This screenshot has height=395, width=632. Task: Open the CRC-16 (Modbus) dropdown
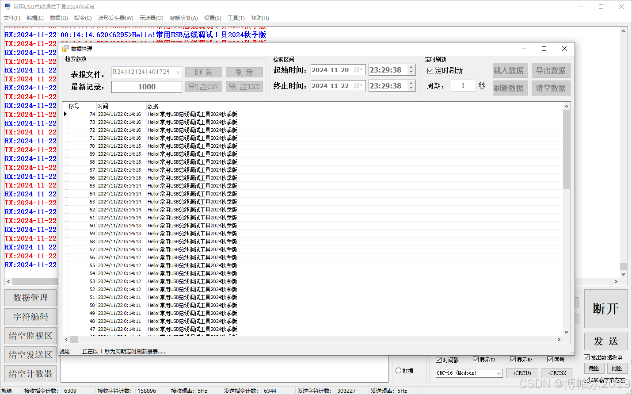point(499,373)
